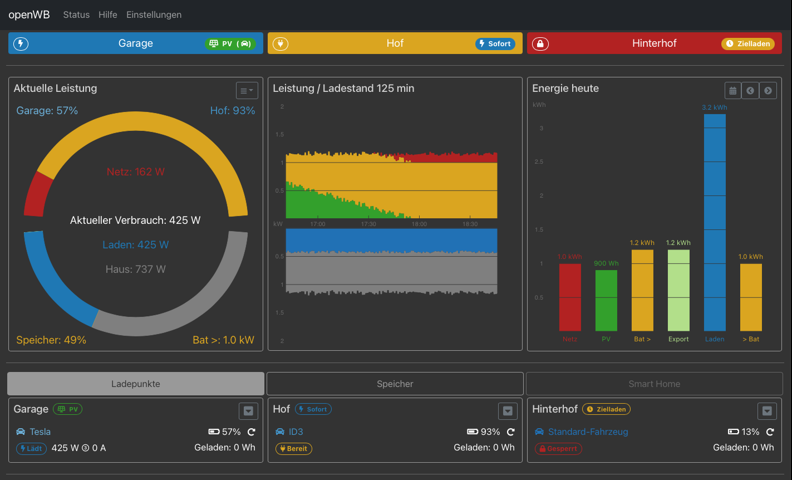Click the plug icon in Hof header

[x=281, y=43]
